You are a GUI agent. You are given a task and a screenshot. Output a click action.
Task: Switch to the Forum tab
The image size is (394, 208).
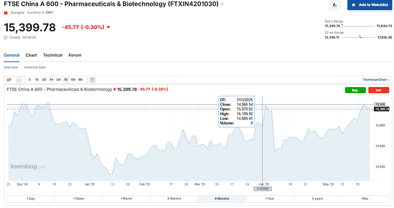[x=75, y=55]
